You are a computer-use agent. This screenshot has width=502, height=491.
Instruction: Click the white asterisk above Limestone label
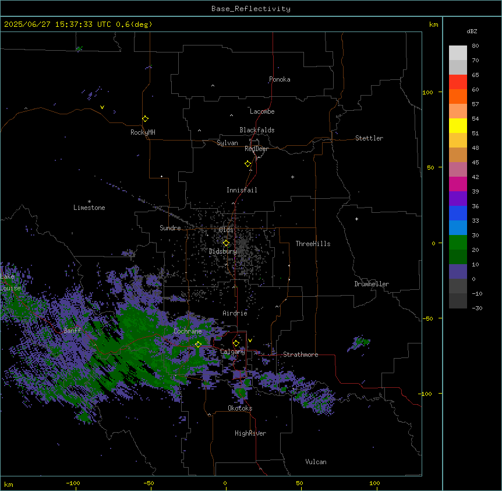tap(89, 202)
